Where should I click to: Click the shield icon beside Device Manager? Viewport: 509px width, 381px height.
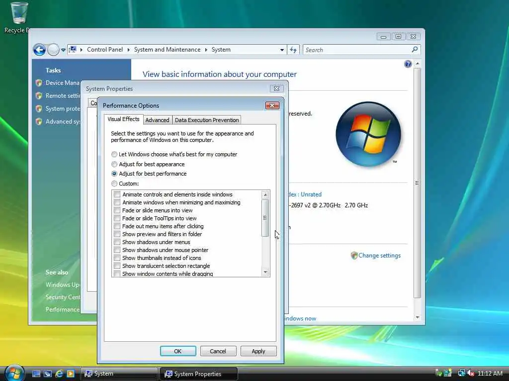pyautogui.click(x=39, y=83)
